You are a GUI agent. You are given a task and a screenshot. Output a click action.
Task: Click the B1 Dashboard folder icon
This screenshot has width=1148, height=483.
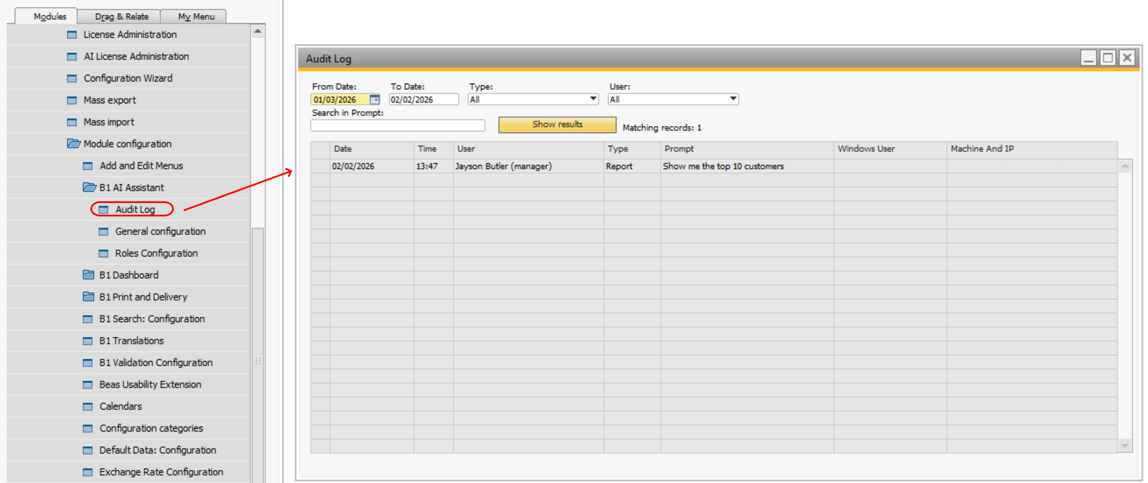(89, 275)
